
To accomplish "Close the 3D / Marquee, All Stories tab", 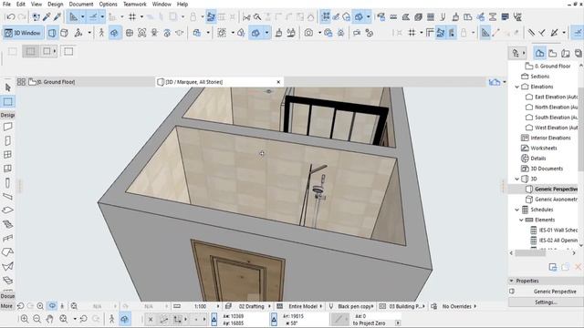I will [x=278, y=82].
